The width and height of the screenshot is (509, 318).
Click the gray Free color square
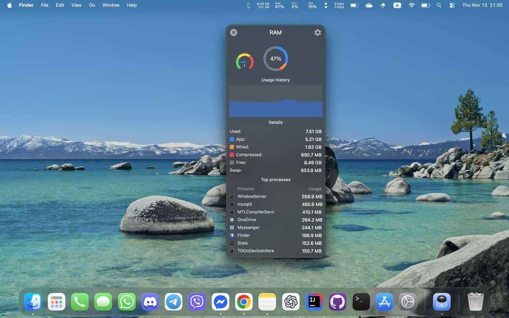(x=232, y=163)
